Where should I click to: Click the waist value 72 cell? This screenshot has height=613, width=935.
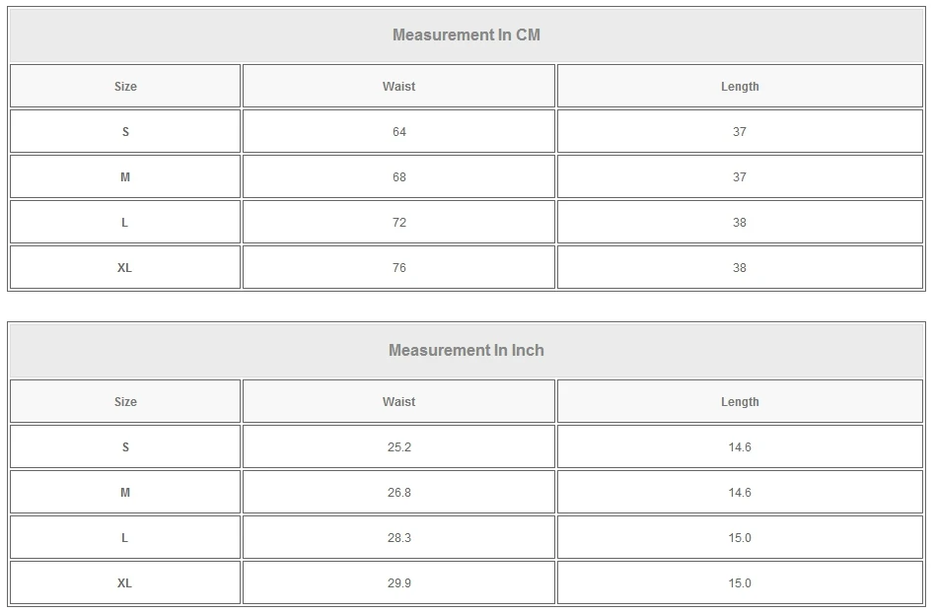398,223
